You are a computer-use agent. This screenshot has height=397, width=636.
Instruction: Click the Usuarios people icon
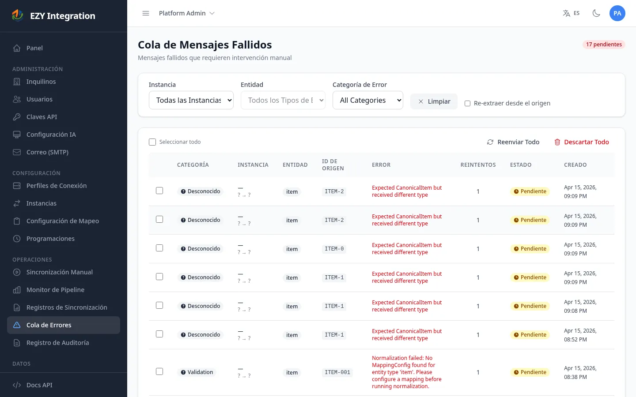pyautogui.click(x=17, y=99)
